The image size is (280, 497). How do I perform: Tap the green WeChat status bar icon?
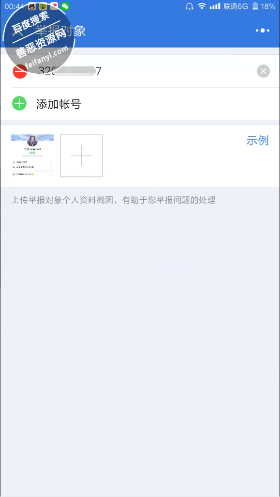pyautogui.click(x=65, y=6)
